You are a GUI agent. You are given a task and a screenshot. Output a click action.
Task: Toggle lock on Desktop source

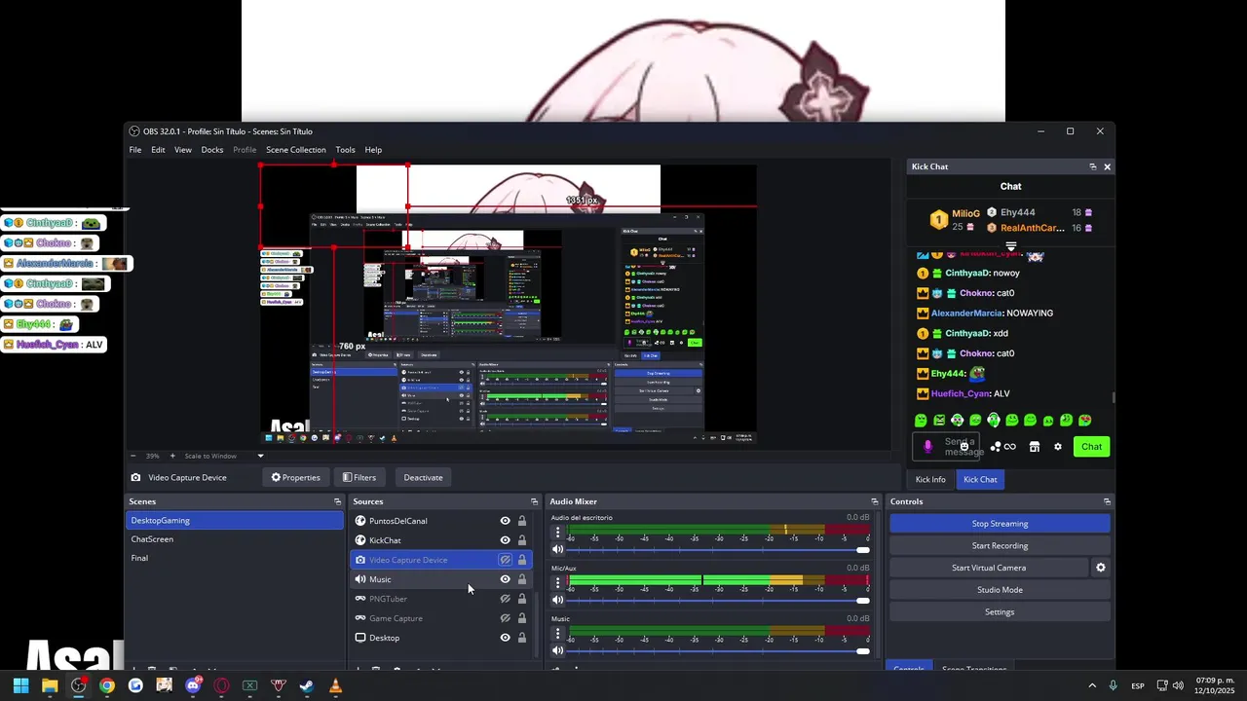522,638
